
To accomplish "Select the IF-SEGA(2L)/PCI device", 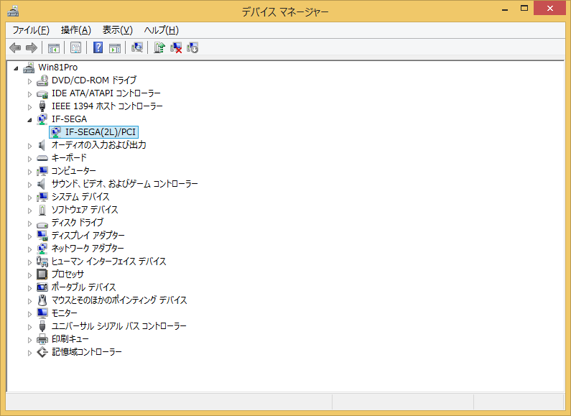I will [100, 132].
